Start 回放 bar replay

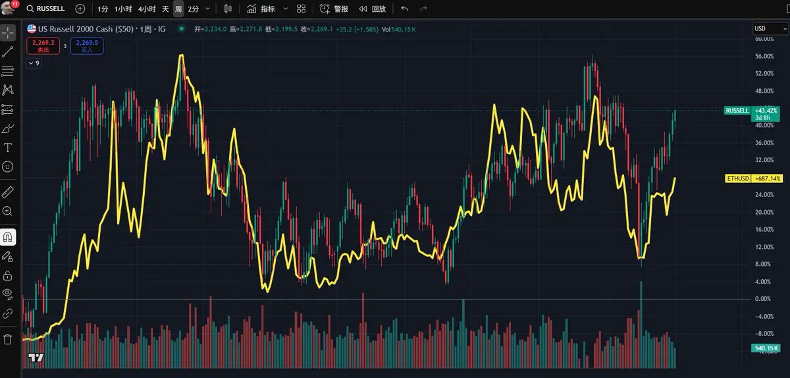click(x=373, y=9)
